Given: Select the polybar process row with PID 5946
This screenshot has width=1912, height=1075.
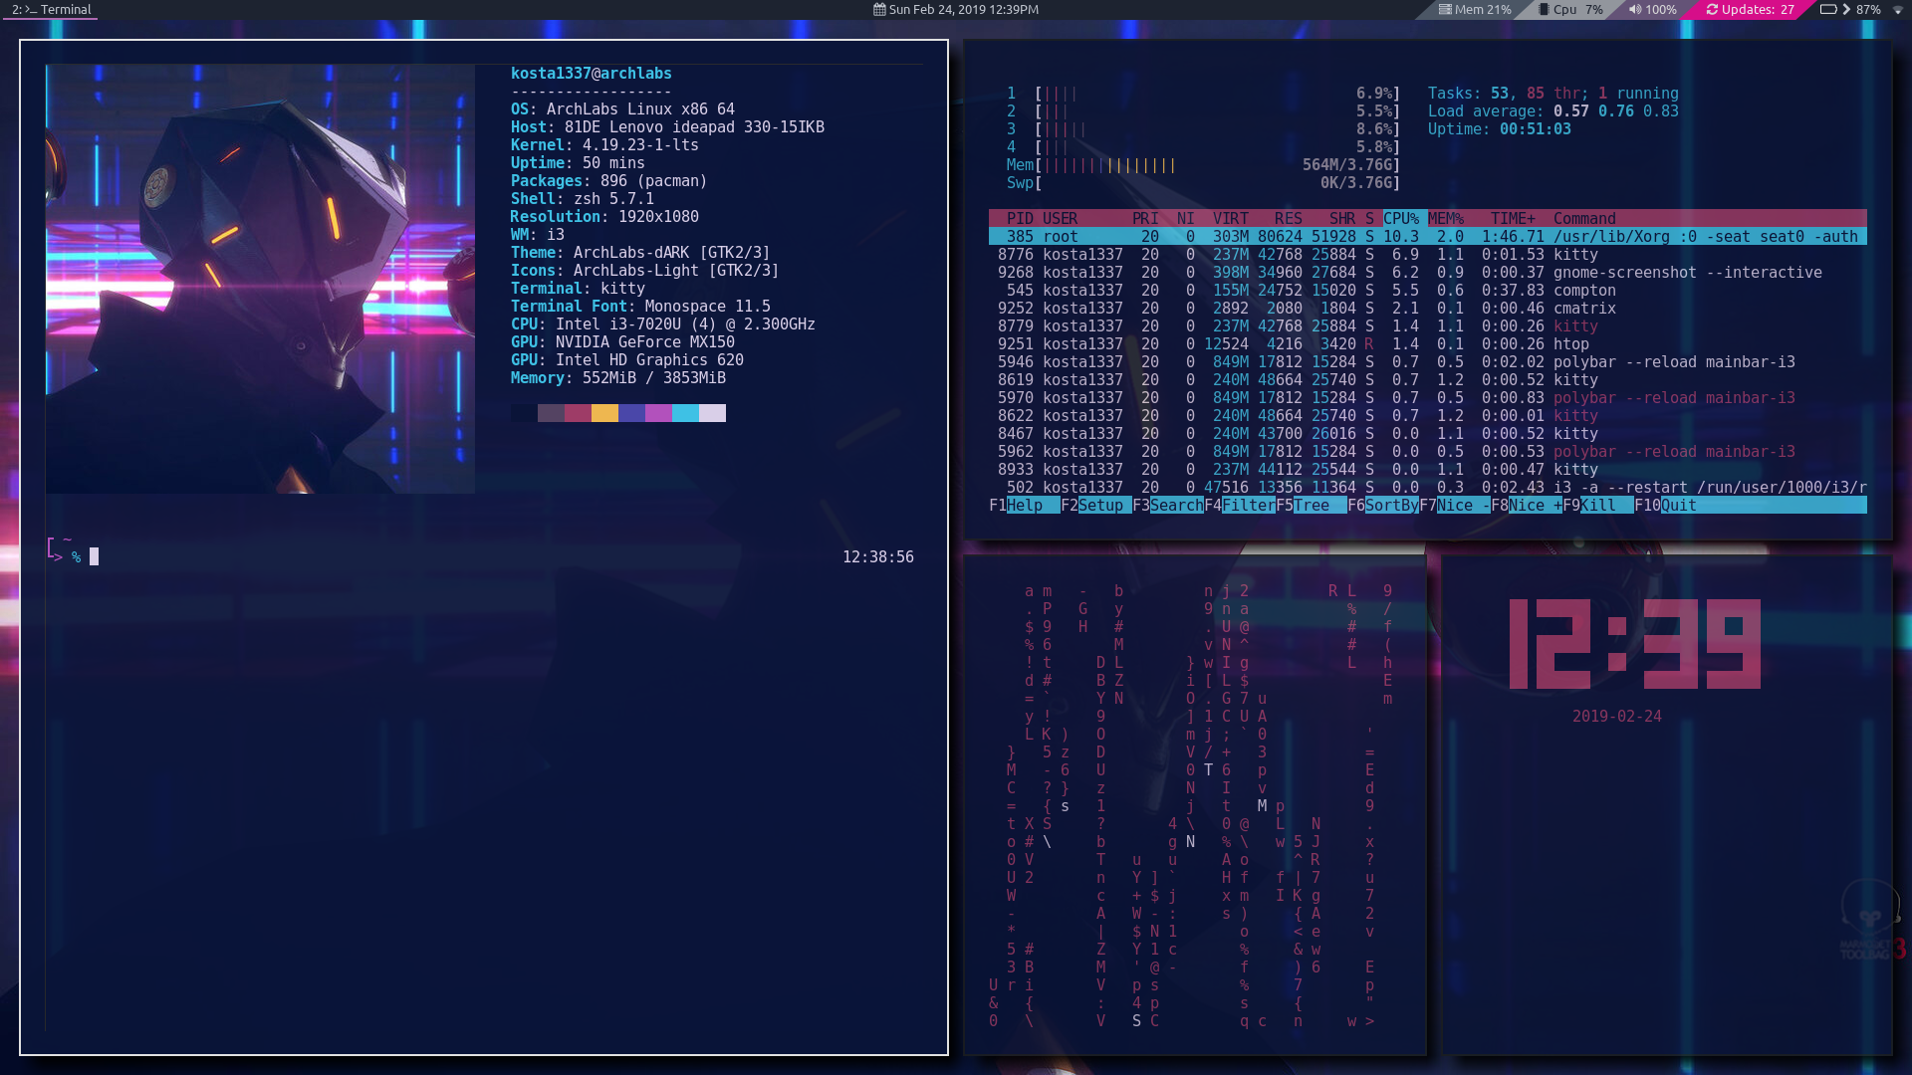Looking at the screenshot, I should click(x=1427, y=362).
